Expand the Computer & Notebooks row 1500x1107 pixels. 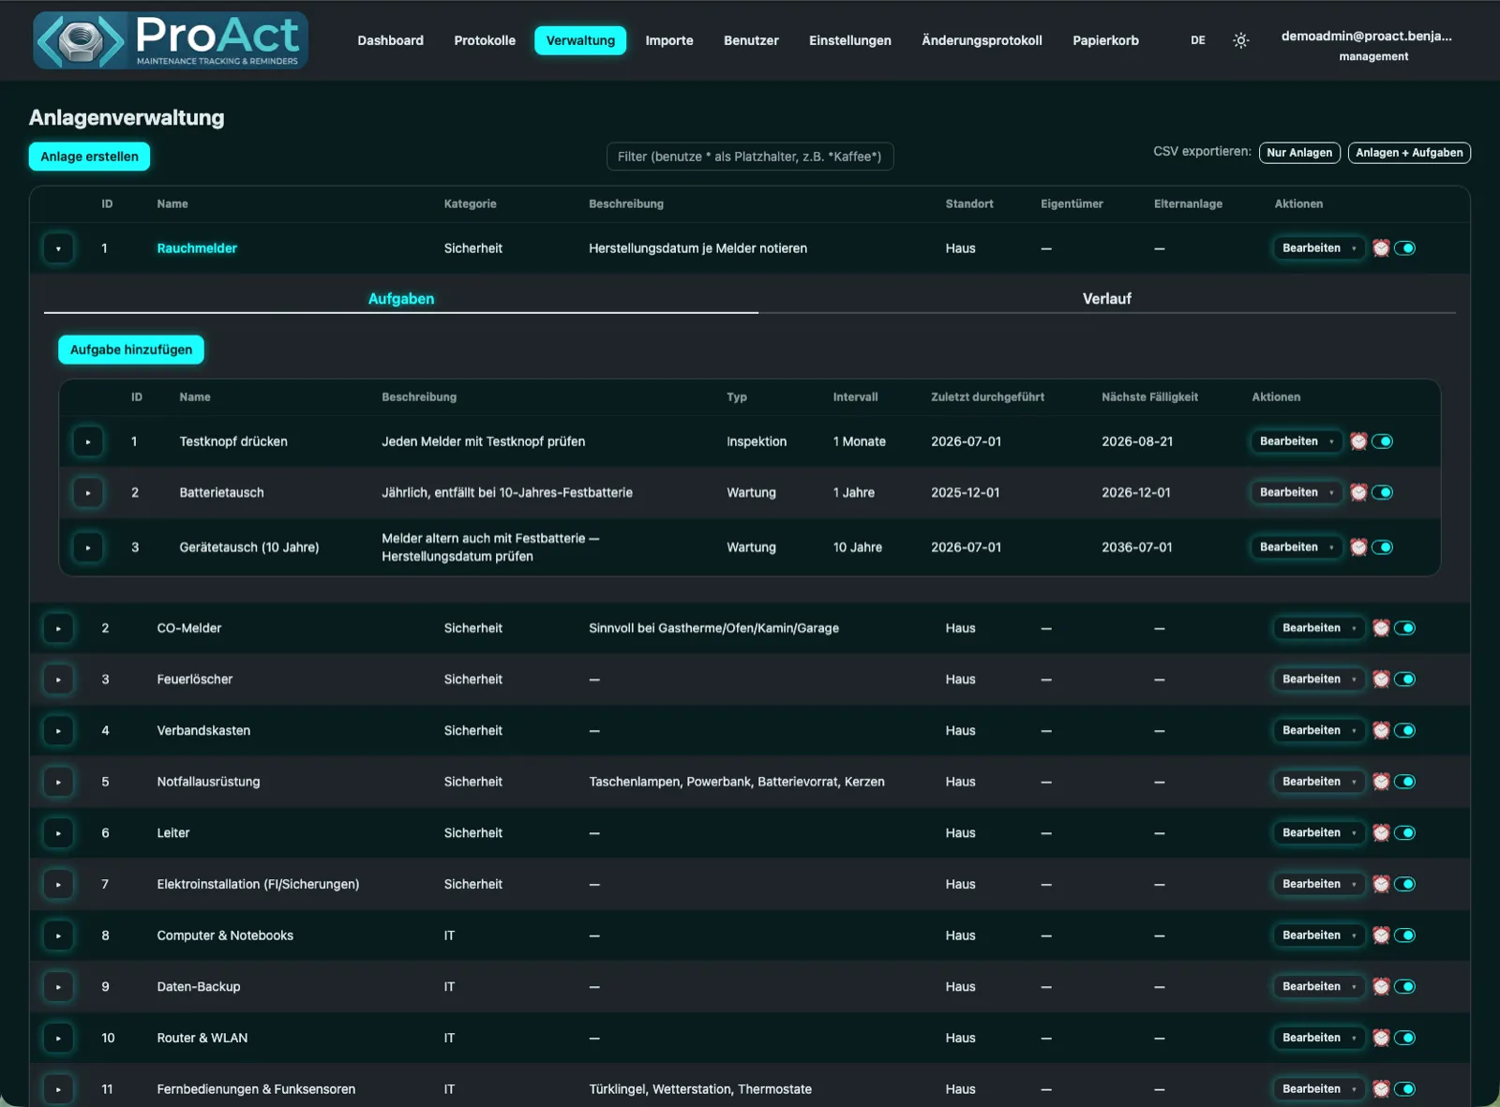58,935
